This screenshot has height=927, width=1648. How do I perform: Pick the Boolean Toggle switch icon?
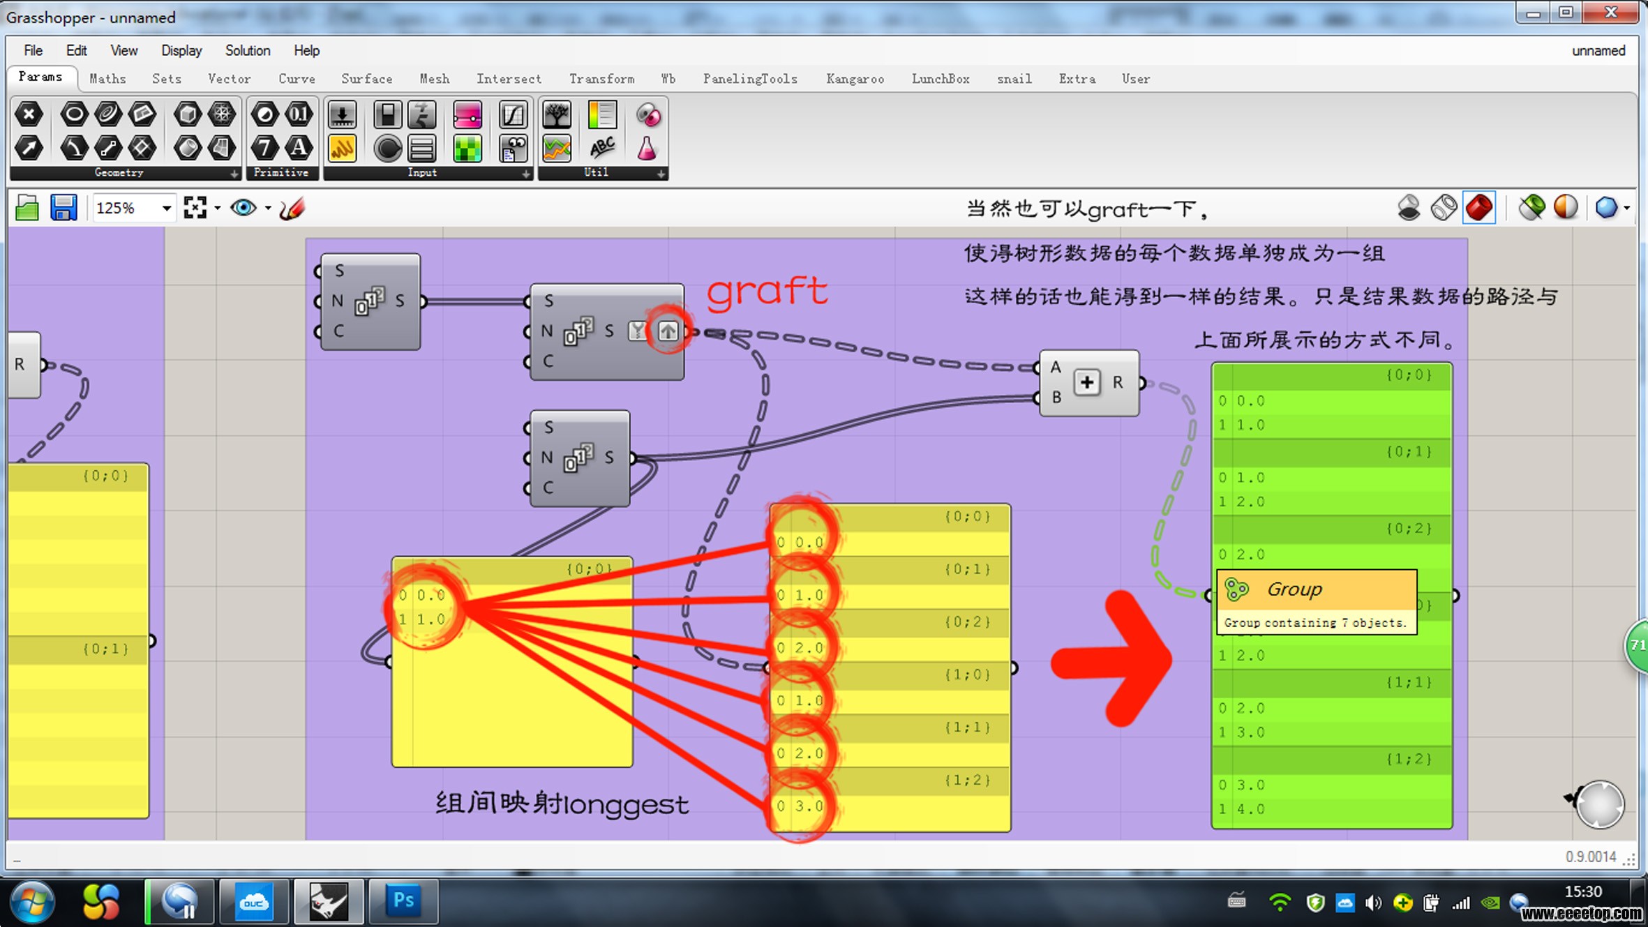pos(387,115)
